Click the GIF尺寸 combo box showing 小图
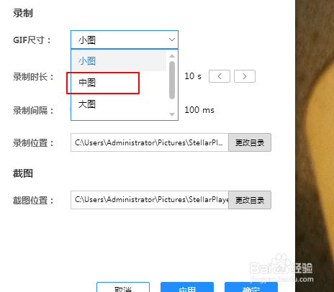 click(125, 40)
